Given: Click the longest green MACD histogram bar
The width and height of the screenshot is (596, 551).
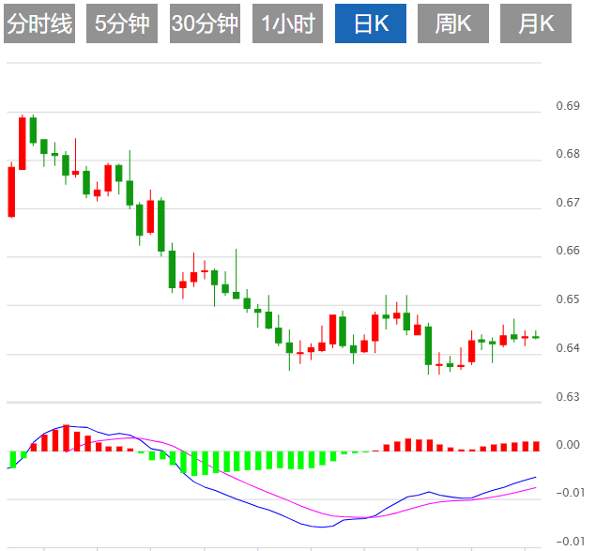Looking at the screenshot, I should tap(194, 464).
